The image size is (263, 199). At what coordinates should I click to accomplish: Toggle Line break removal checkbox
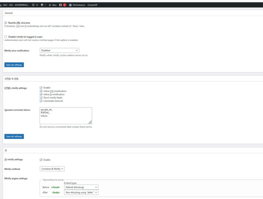coord(41,101)
